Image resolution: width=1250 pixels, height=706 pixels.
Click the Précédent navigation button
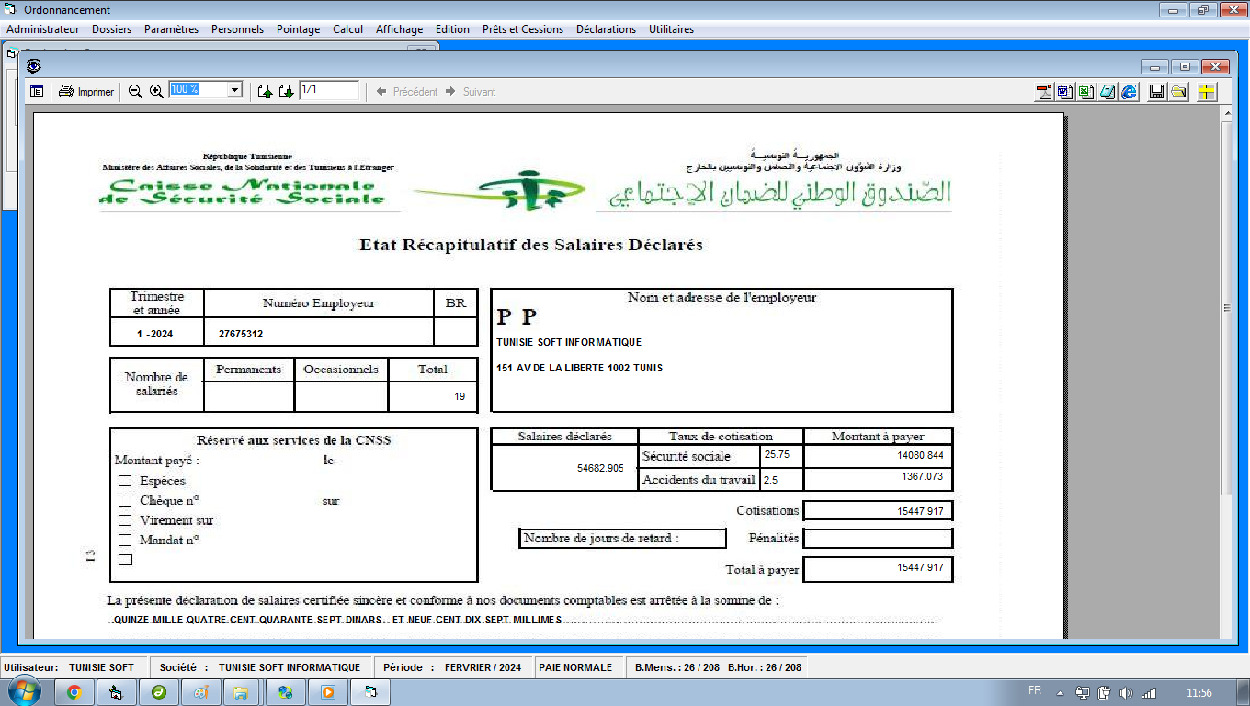coord(406,91)
